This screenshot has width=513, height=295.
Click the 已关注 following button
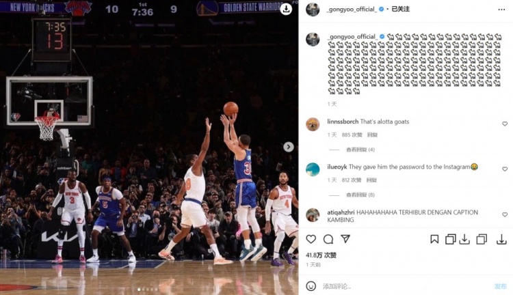click(400, 9)
